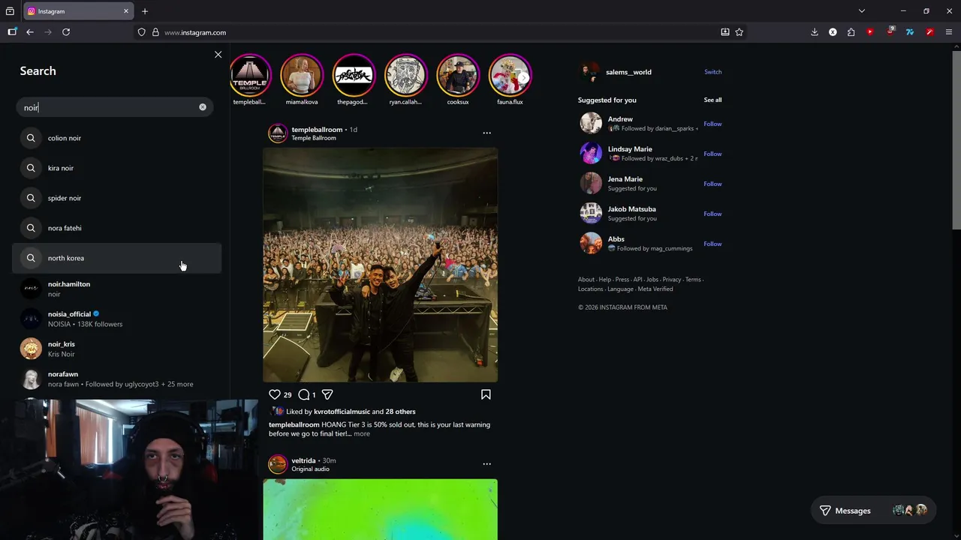Select the north korea search suggestion
Screen dimensions: 961x540
tap(116, 258)
